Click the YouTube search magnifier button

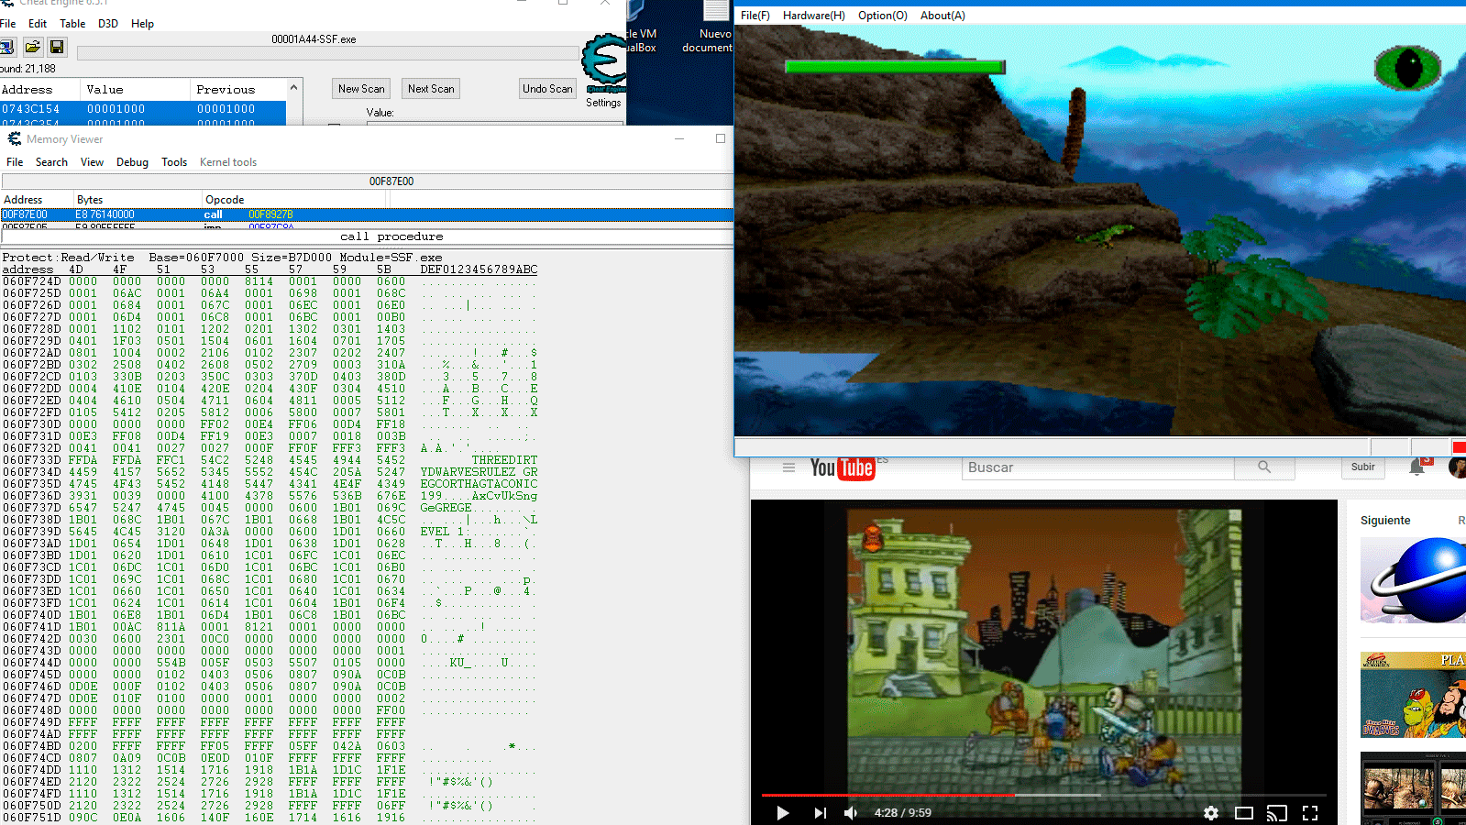[x=1264, y=467]
